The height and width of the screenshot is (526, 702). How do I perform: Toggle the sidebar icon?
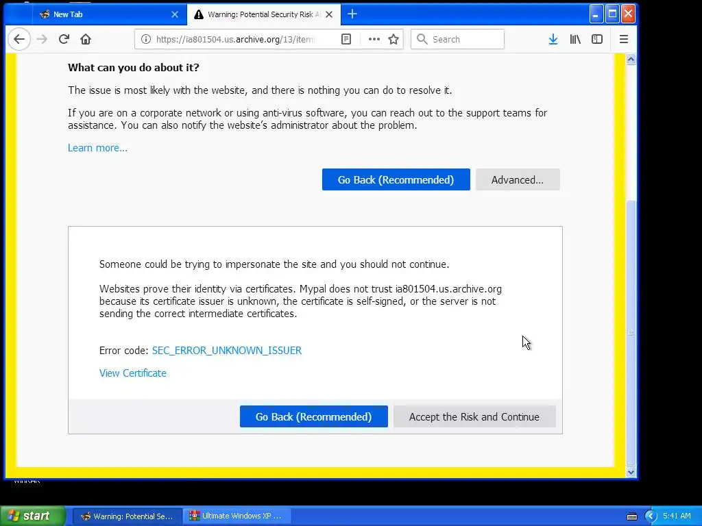click(x=597, y=39)
